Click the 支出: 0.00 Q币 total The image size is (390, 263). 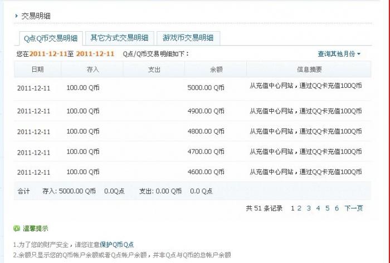point(160,191)
